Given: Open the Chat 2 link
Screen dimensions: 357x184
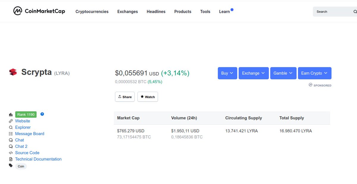Looking at the screenshot, I should 21,146.
